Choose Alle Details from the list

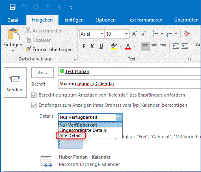(90, 135)
